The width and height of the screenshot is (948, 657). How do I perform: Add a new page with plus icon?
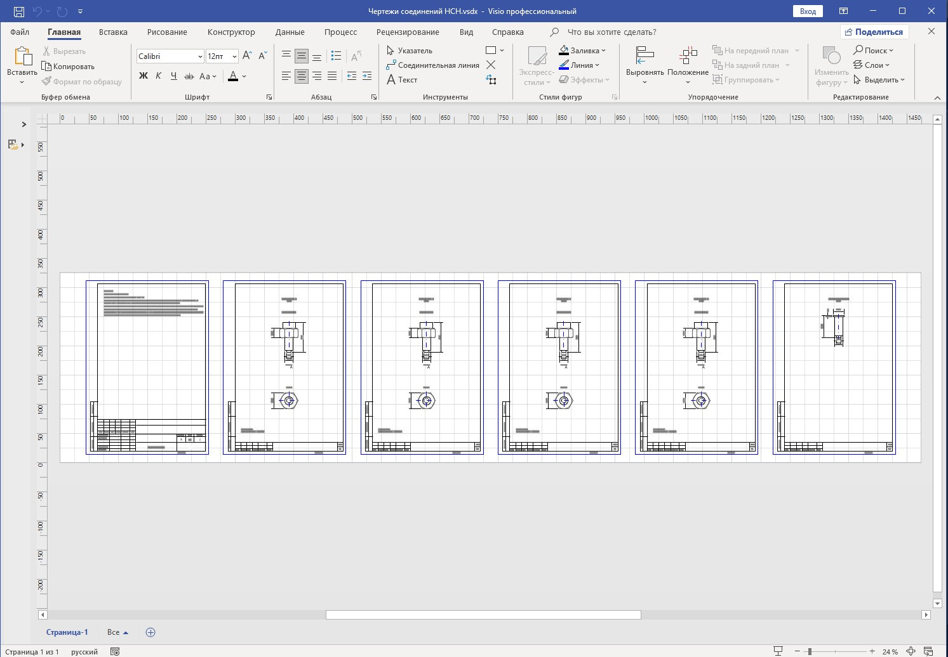[x=150, y=632]
